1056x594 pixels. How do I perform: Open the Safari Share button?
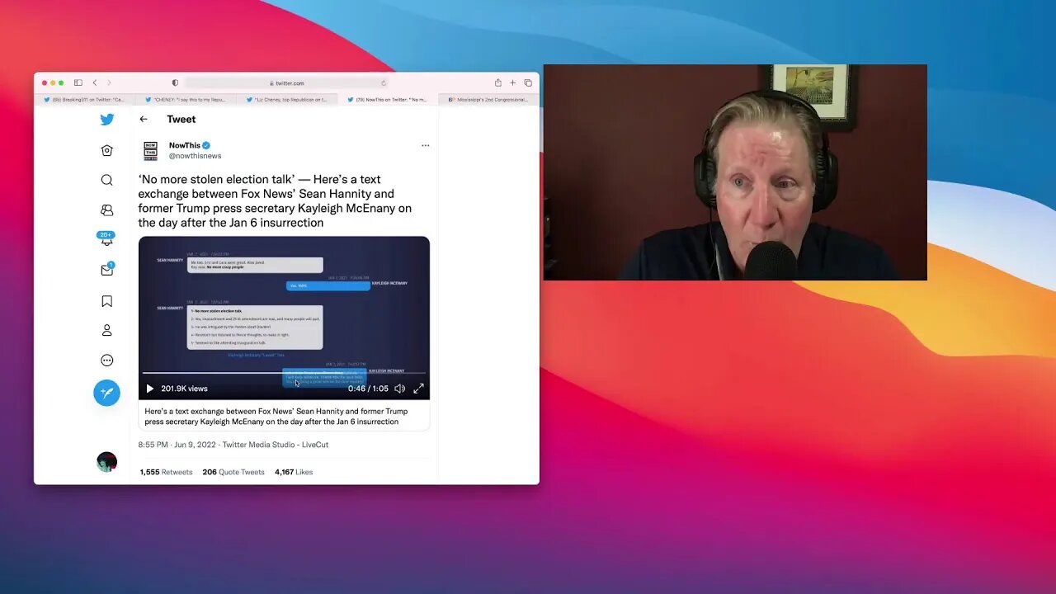click(x=498, y=82)
